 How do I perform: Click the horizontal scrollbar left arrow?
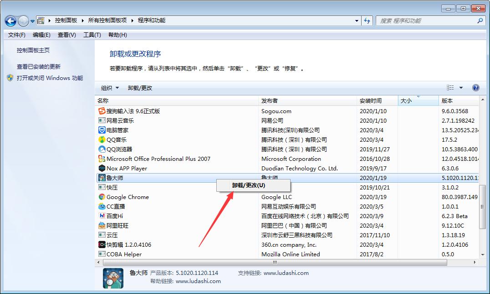99,263
